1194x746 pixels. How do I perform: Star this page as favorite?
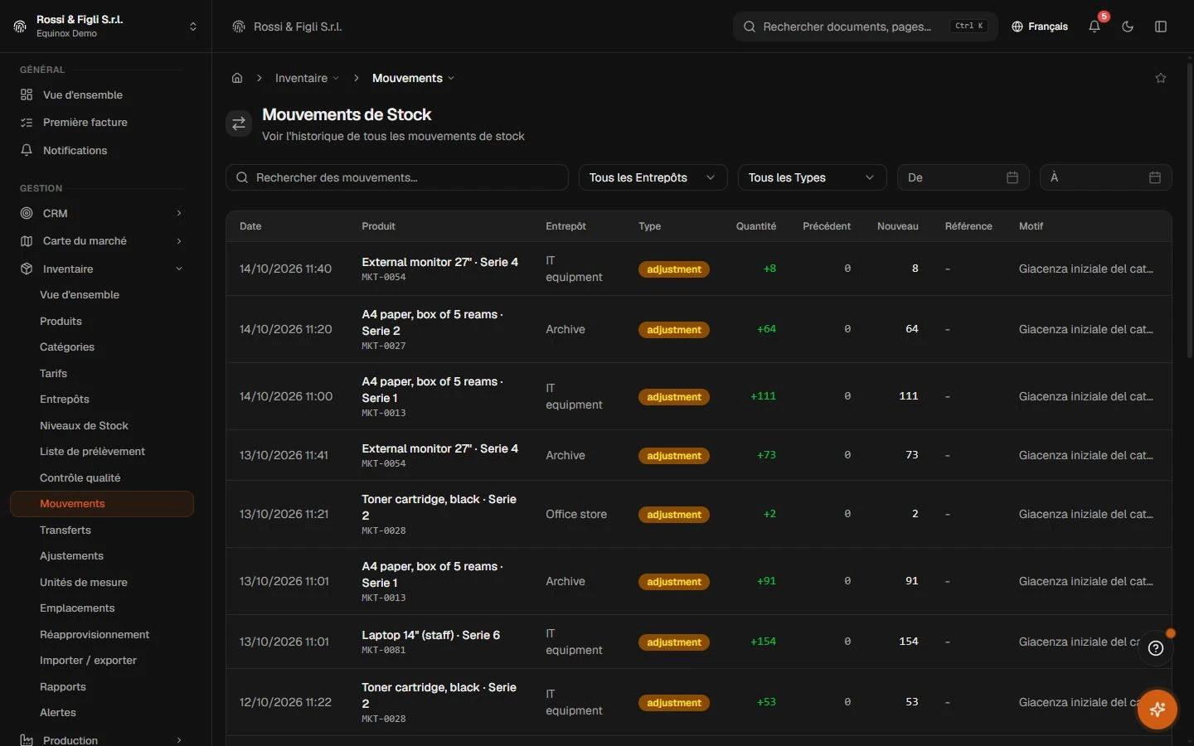tap(1161, 78)
